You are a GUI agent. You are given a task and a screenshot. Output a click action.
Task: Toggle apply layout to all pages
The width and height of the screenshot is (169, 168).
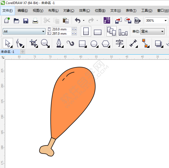coord(111,31)
